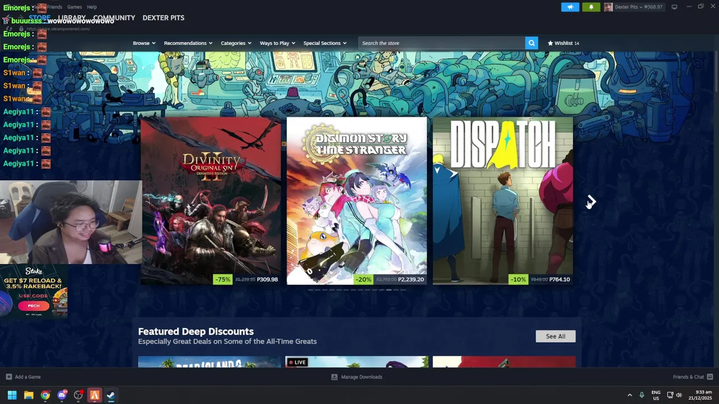Image resolution: width=719 pixels, height=404 pixels.
Task: Open Discord from taskbar
Action: pyautogui.click(x=62, y=395)
